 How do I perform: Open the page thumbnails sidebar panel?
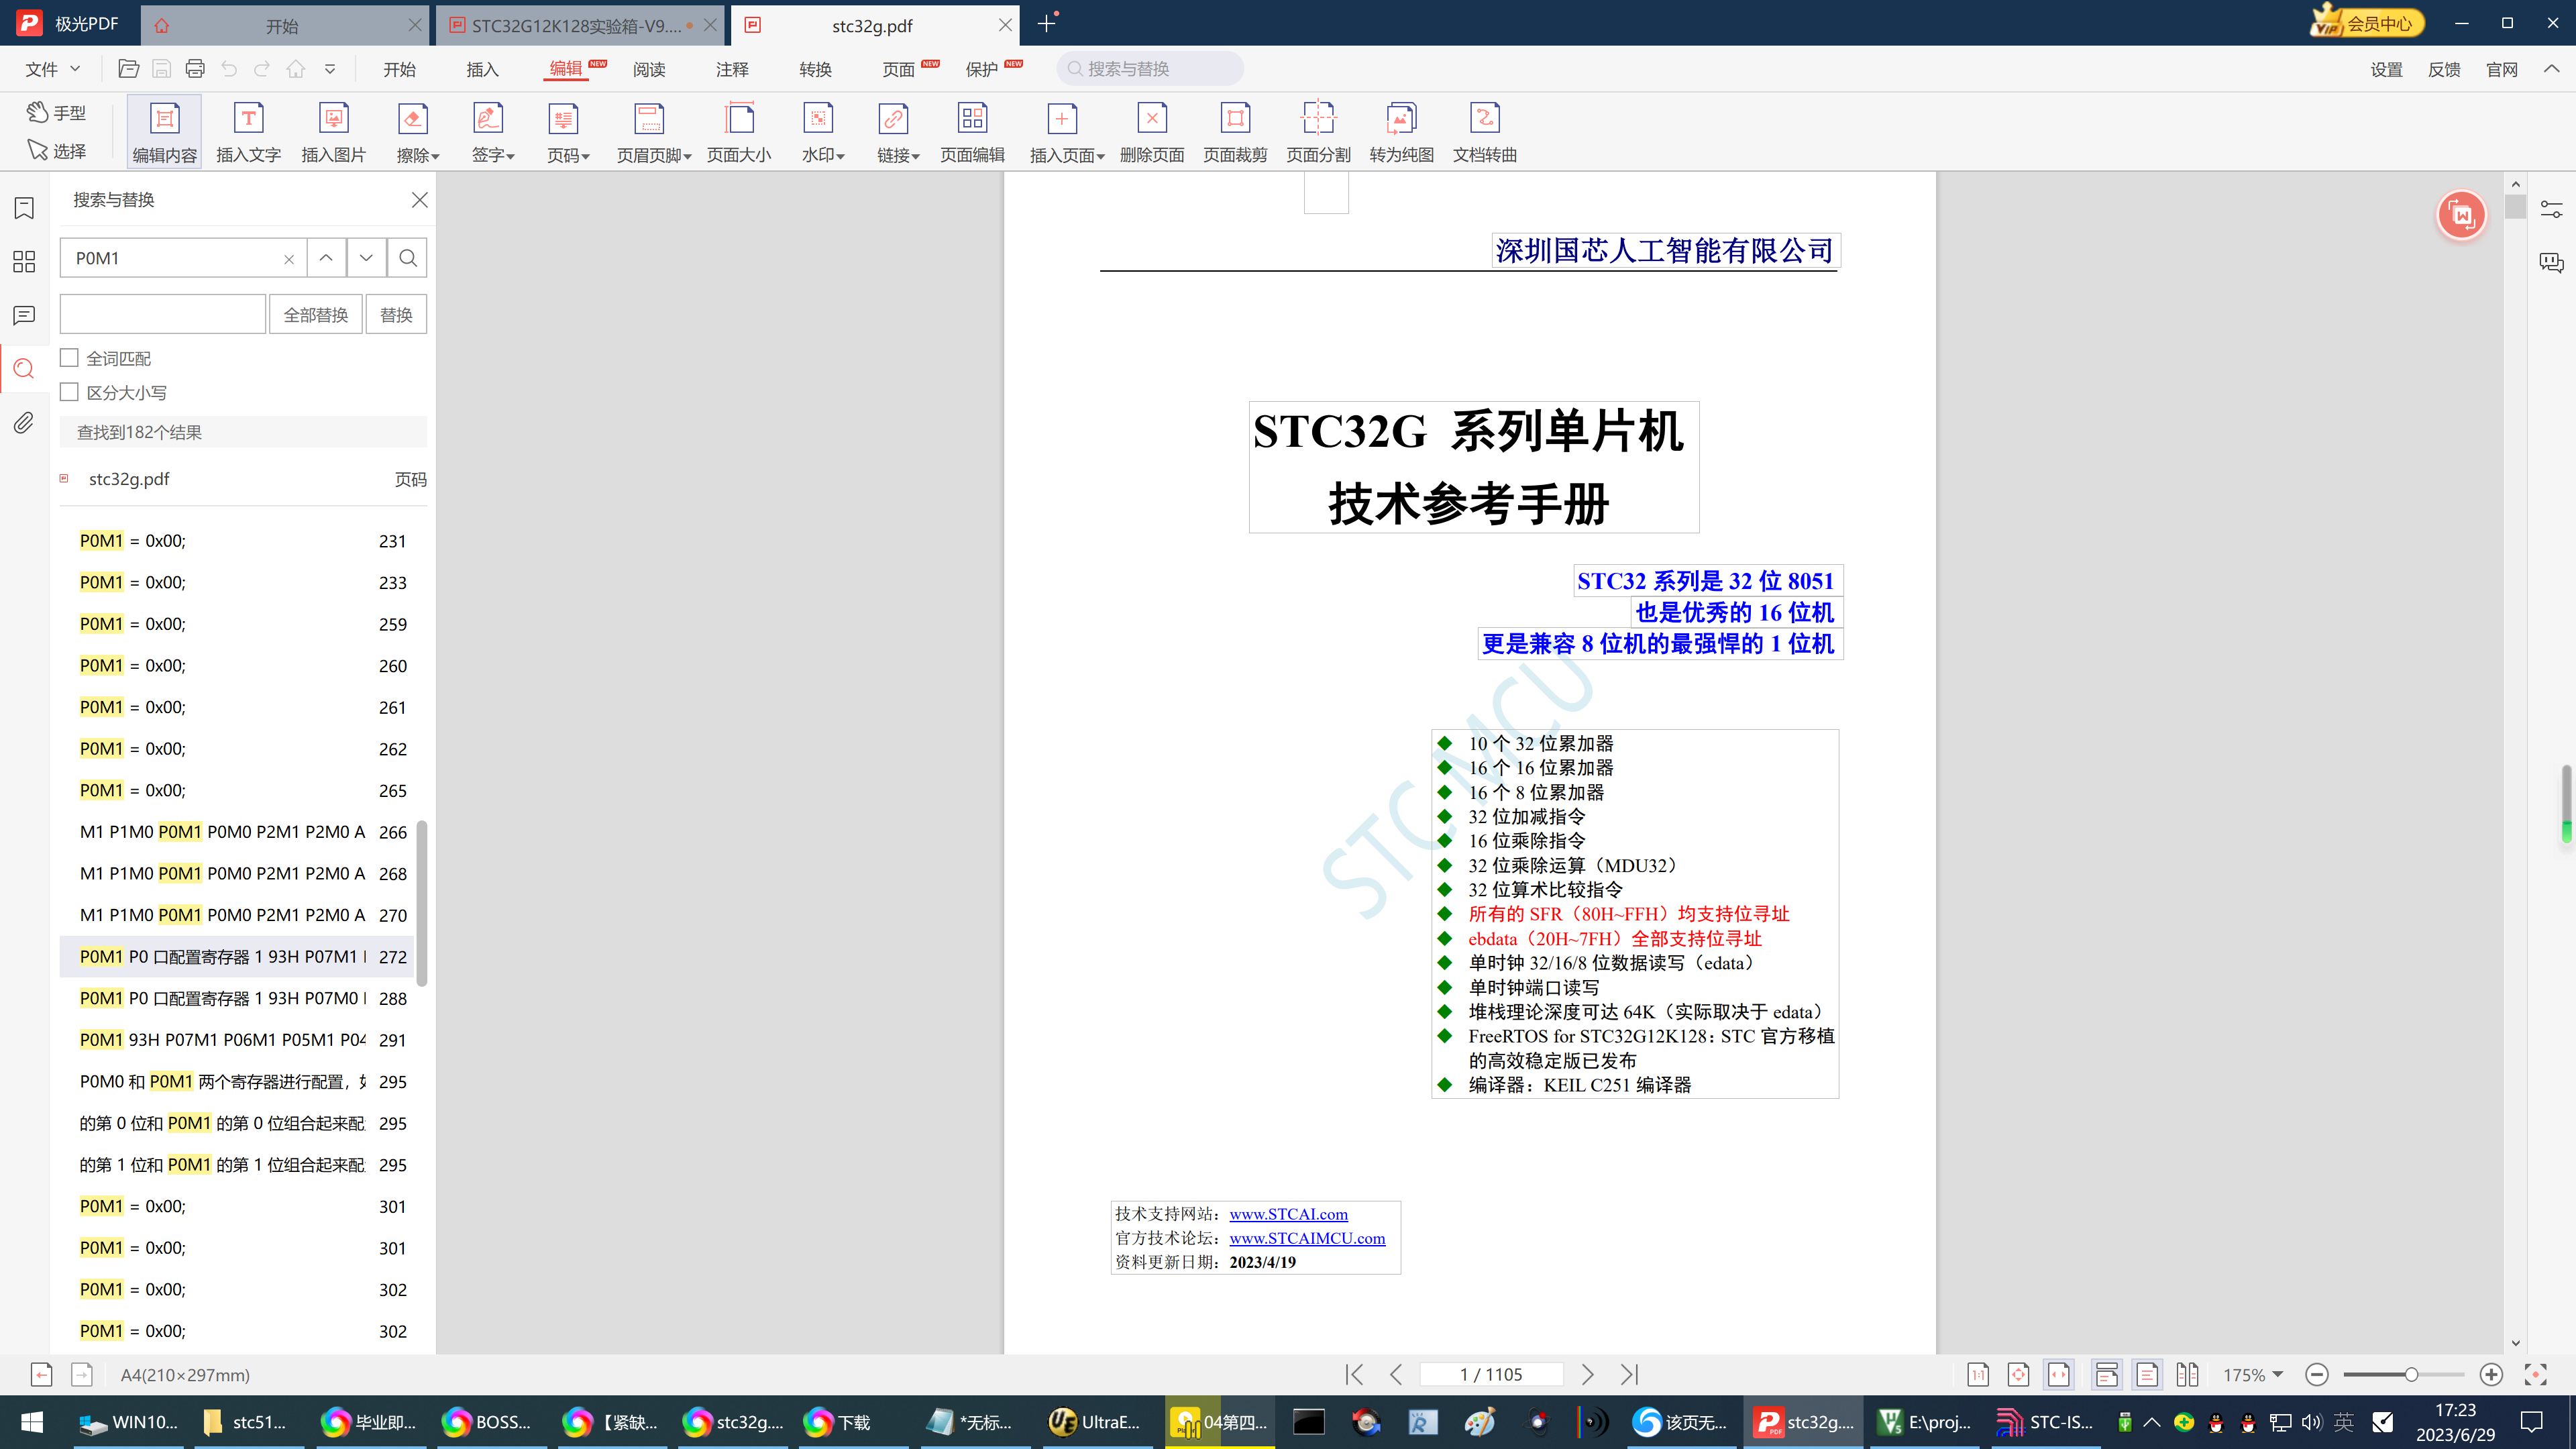coord(24,262)
